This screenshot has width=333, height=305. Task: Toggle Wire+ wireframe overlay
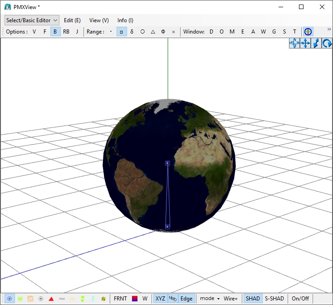tap(230, 299)
